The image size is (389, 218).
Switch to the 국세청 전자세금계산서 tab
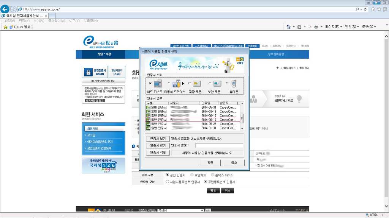click(x=24, y=16)
